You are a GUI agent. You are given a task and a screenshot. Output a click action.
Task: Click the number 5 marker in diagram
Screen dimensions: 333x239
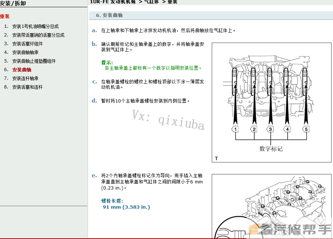pyautogui.click(x=306, y=129)
